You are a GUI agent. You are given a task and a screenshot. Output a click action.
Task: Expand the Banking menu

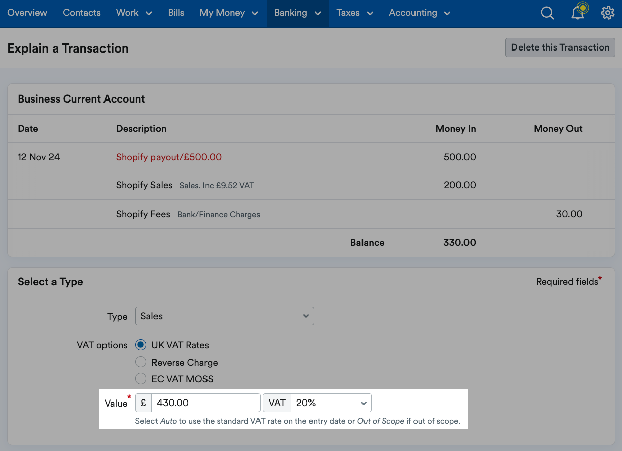pyautogui.click(x=298, y=13)
